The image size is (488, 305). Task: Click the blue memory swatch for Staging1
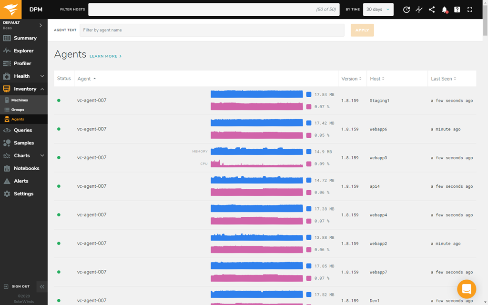pos(309,94)
